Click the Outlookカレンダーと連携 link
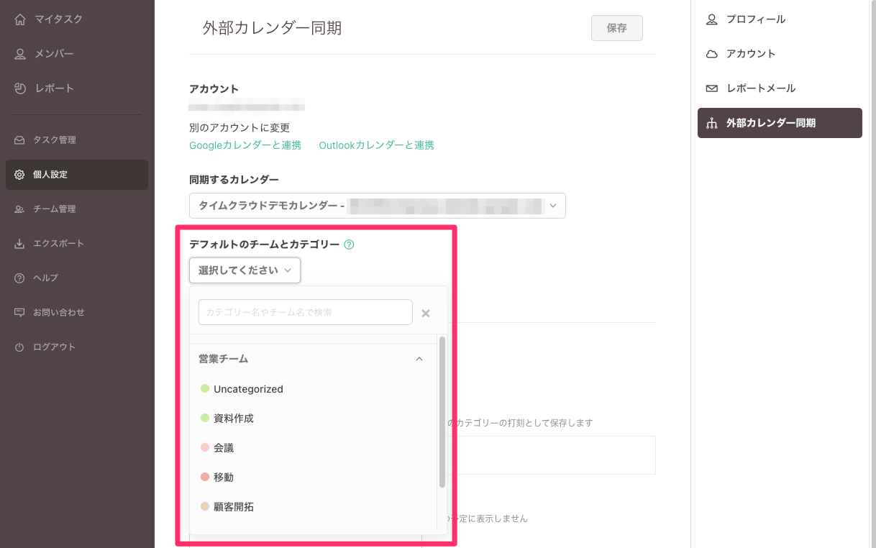Image resolution: width=876 pixels, height=548 pixels. tap(376, 145)
